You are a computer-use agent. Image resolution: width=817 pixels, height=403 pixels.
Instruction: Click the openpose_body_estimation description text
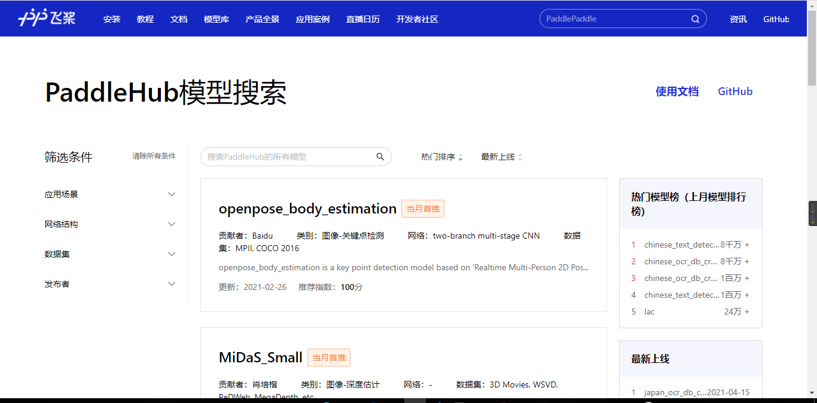pyautogui.click(x=404, y=267)
